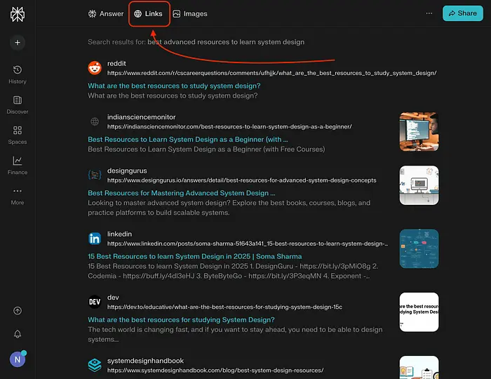Click the Perplexity logo icon

[18, 14]
